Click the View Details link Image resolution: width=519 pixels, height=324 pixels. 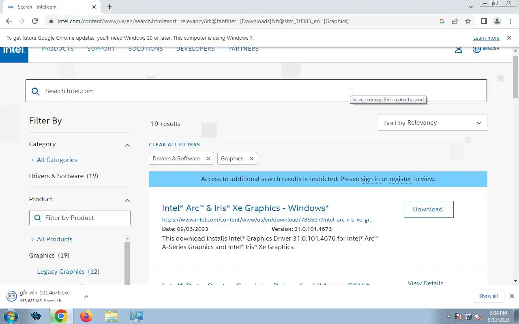[x=425, y=283]
